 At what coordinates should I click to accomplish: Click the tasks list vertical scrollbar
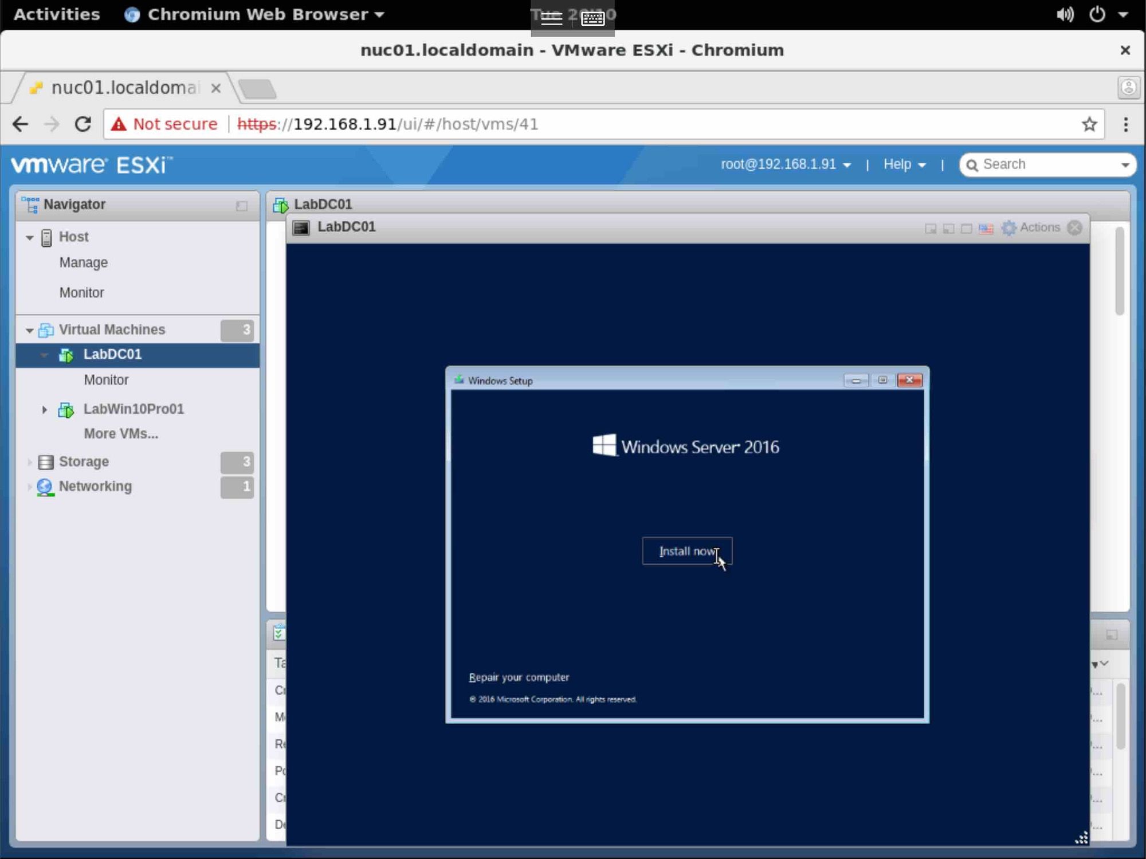click(x=1121, y=716)
